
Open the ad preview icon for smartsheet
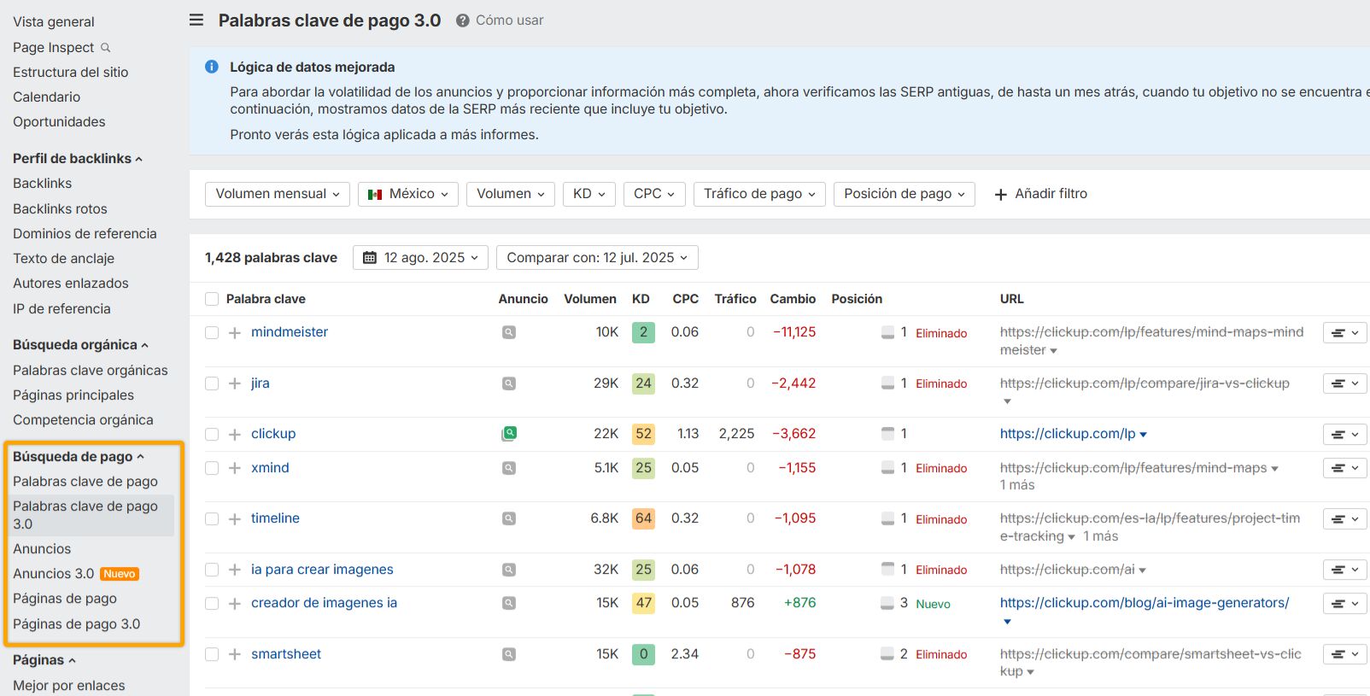coord(509,654)
